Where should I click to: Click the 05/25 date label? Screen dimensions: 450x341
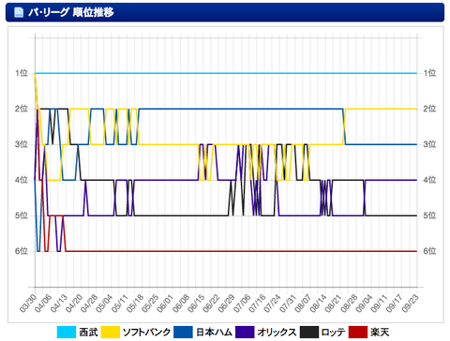[x=151, y=303]
